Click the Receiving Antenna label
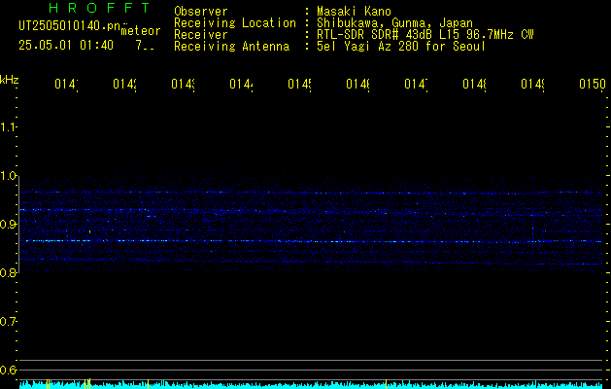 click(x=232, y=47)
